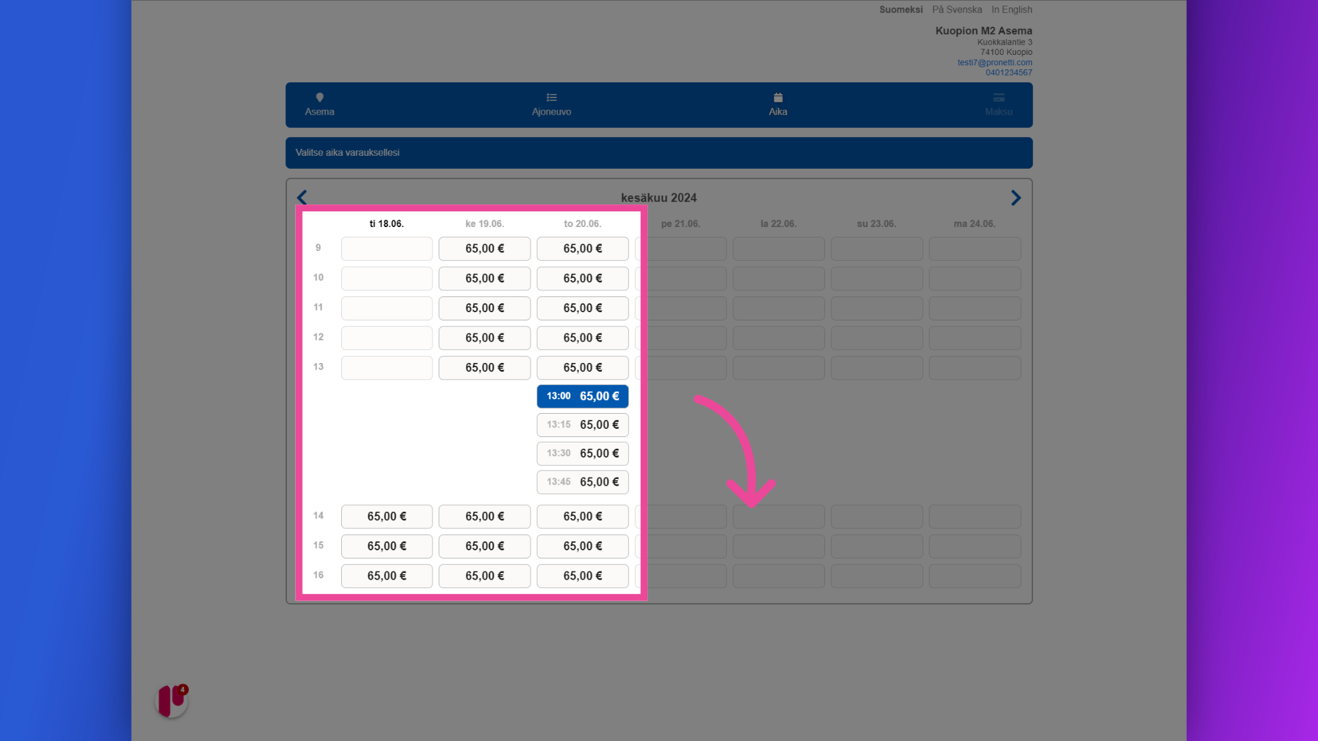This screenshot has width=1318, height=741.
Task: Pick the 14 o'clock slot on ti 18.06.
Action: (x=386, y=517)
